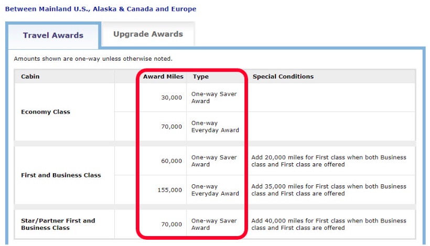The height and width of the screenshot is (246, 430).
Task: Click the page heading about Mainland U.S. and Europe
Action: (x=101, y=9)
